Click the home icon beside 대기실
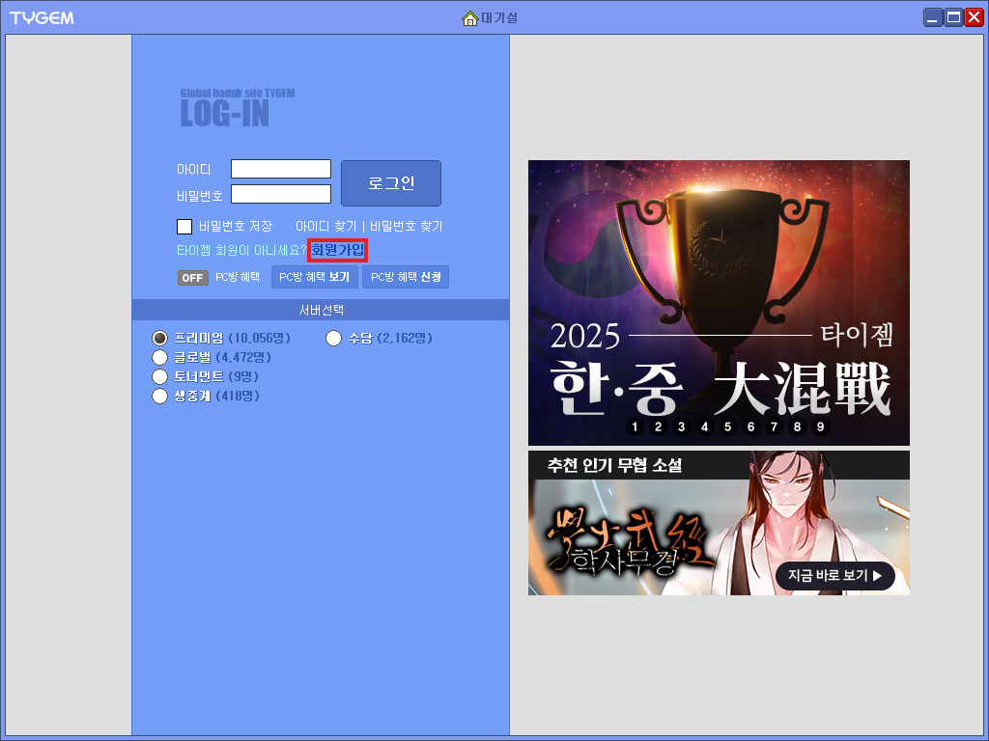Image resolution: width=989 pixels, height=741 pixels. [470, 18]
